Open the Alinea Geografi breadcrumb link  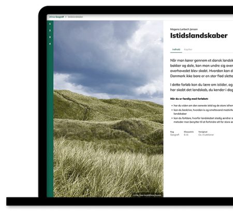pyautogui.click(x=56, y=17)
